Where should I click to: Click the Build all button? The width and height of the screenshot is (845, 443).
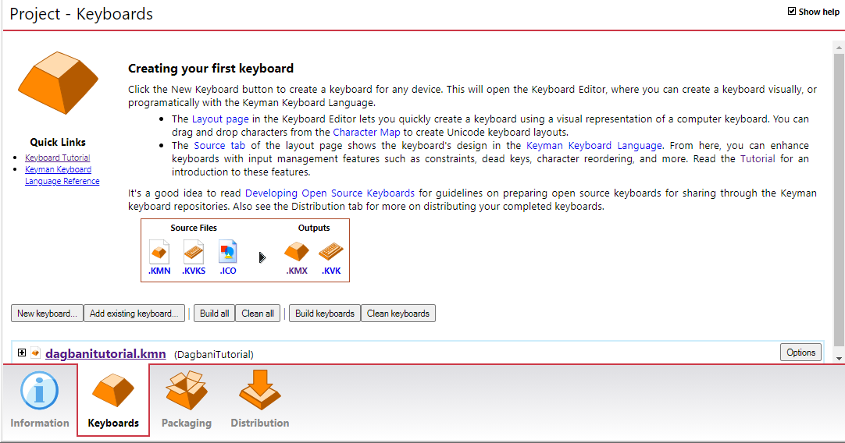pos(215,314)
